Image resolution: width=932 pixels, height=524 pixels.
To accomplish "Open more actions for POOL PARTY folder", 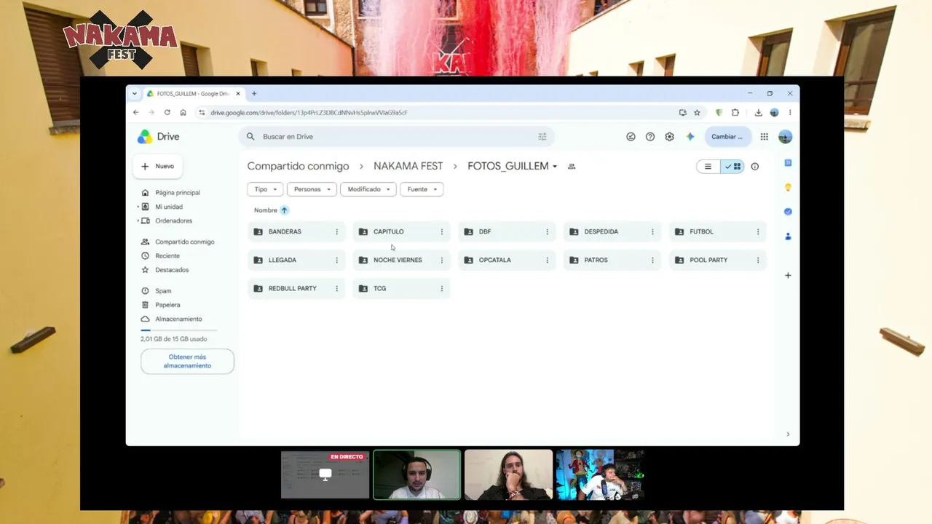I will coord(758,260).
